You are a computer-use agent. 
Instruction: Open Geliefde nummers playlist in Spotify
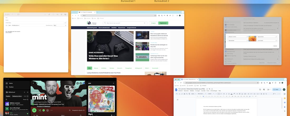click(x=17, y=104)
